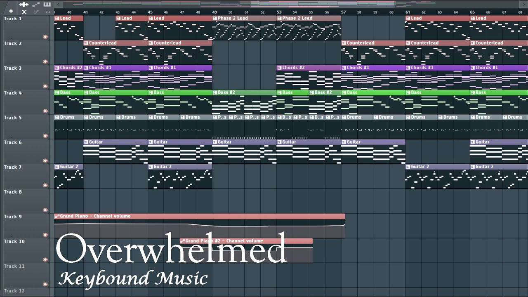Click the pattern icon of the Guitar clip at bar 41

coord(86,142)
